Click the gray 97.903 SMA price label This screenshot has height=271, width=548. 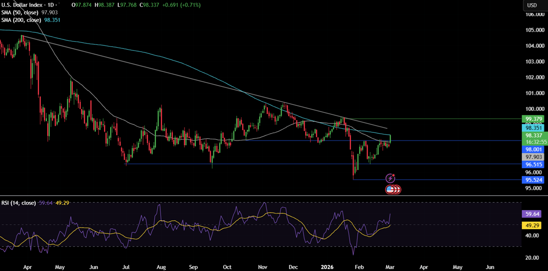533,157
